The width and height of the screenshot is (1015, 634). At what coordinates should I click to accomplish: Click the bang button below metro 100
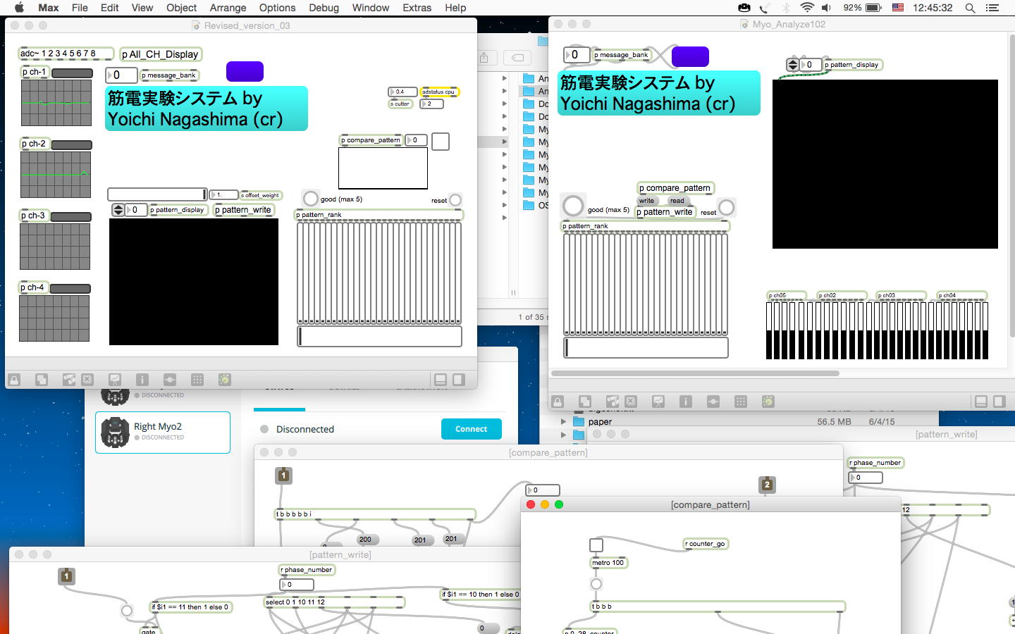click(x=596, y=584)
